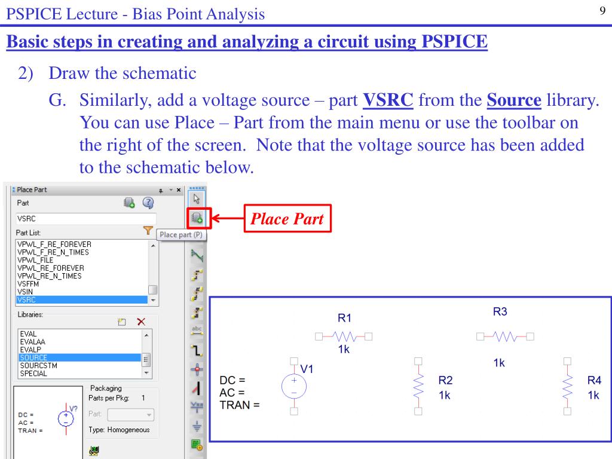Close the Place Part panel

tap(179, 190)
